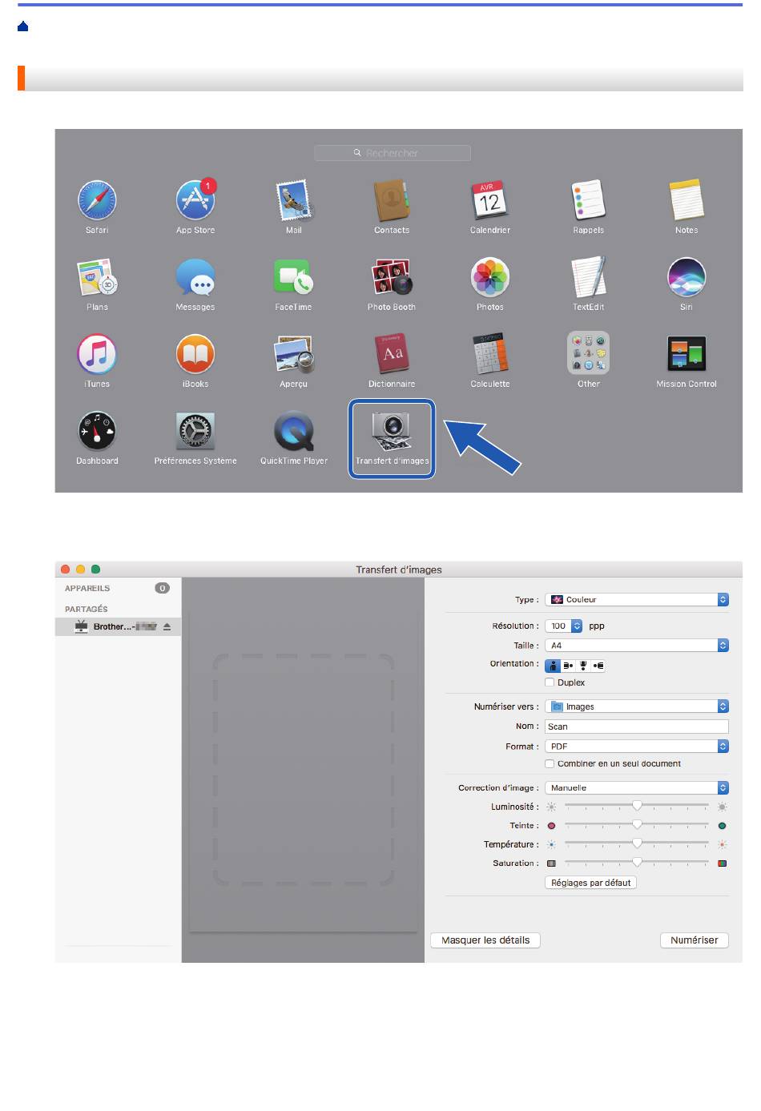The height and width of the screenshot is (1111, 761).
Task: Open the Mail app icon
Action: coord(294,200)
